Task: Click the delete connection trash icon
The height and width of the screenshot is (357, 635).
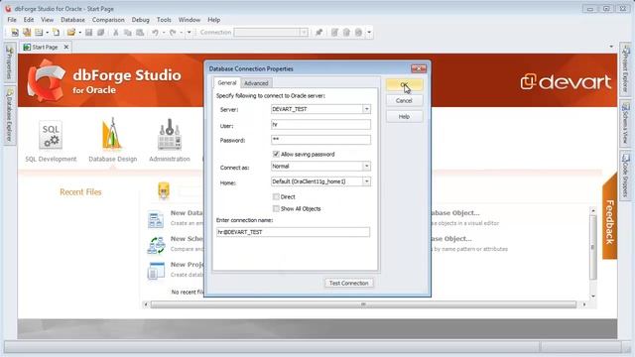Action: click(346, 33)
